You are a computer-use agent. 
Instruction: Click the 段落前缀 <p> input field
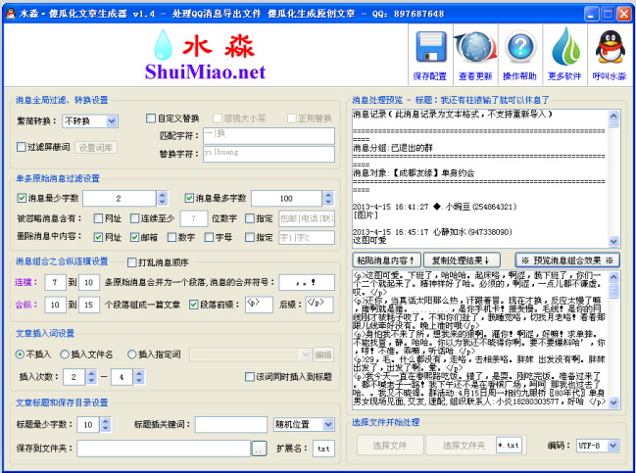pos(259,305)
